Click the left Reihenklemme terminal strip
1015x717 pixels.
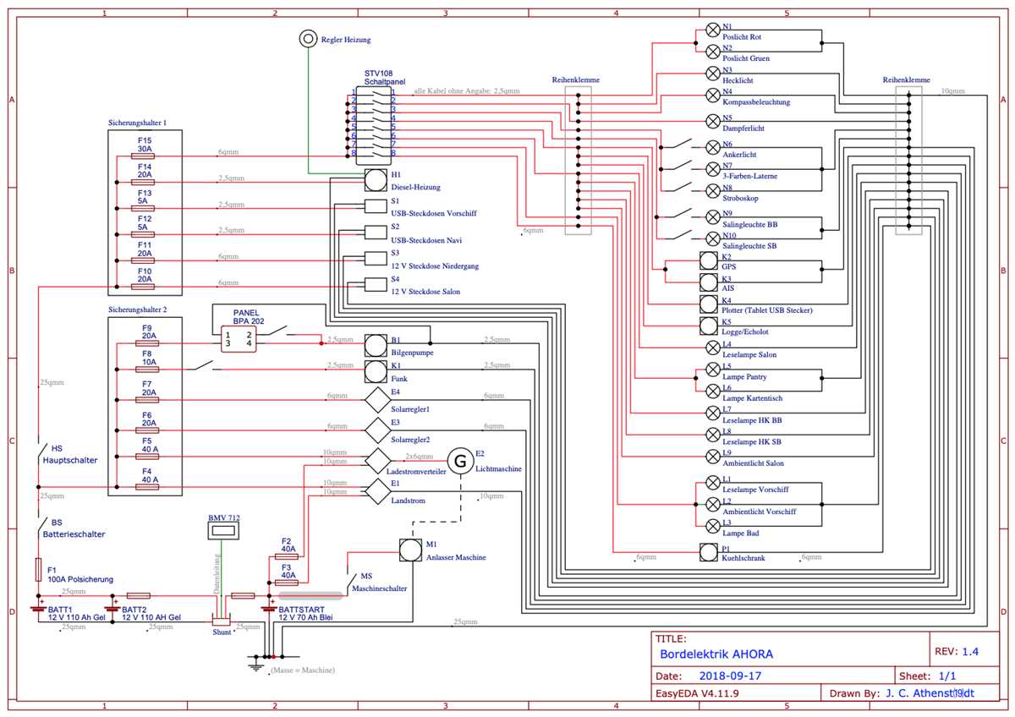(x=578, y=160)
